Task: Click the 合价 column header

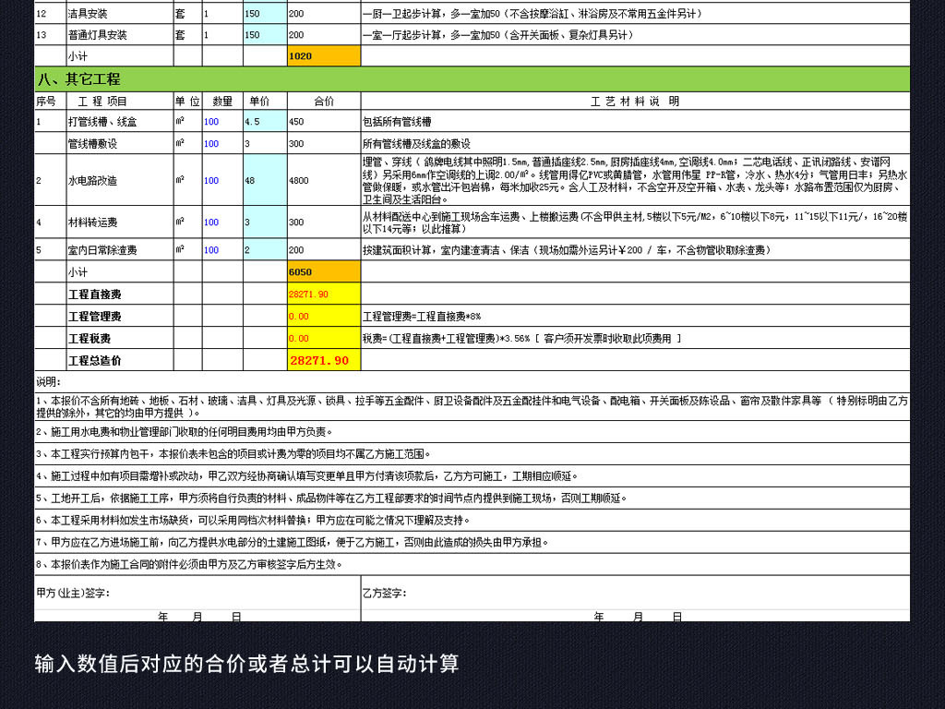Action: (x=324, y=102)
